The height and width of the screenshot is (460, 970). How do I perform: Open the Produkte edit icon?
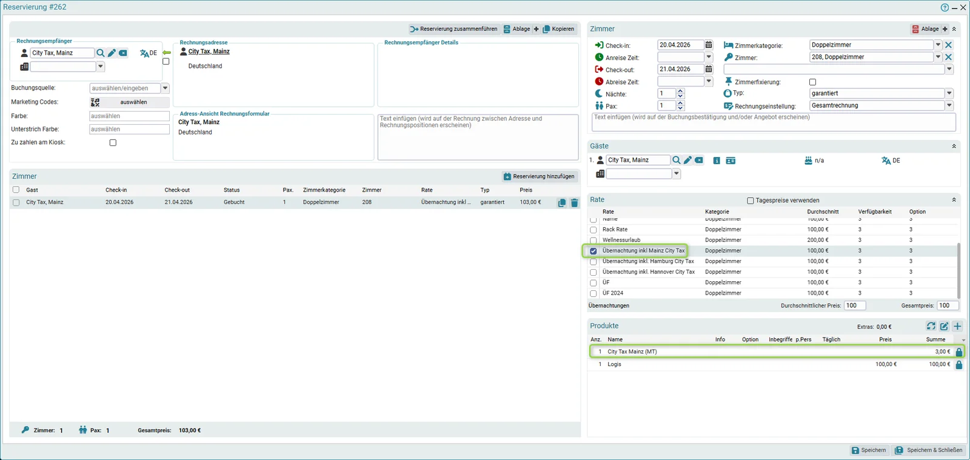coord(945,326)
